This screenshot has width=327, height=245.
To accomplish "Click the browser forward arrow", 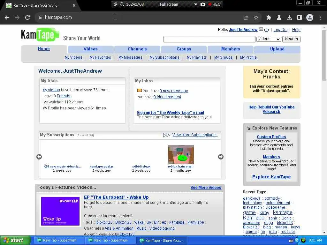I will (17, 18).
